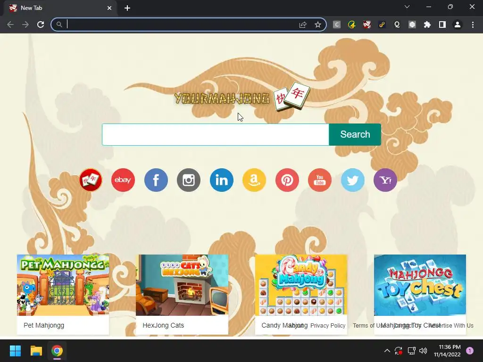Screen dimensions: 483x362
Task: Reload the current page
Action: point(41,25)
